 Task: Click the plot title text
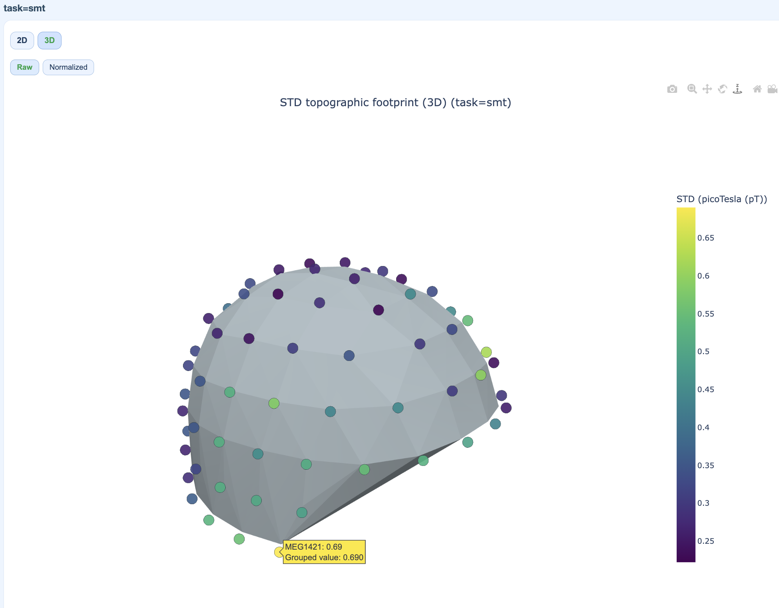tap(395, 102)
